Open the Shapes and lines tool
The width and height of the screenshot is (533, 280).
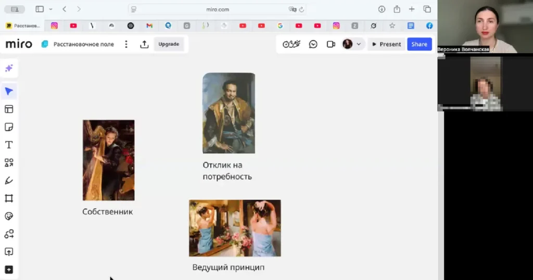pyautogui.click(x=9, y=163)
